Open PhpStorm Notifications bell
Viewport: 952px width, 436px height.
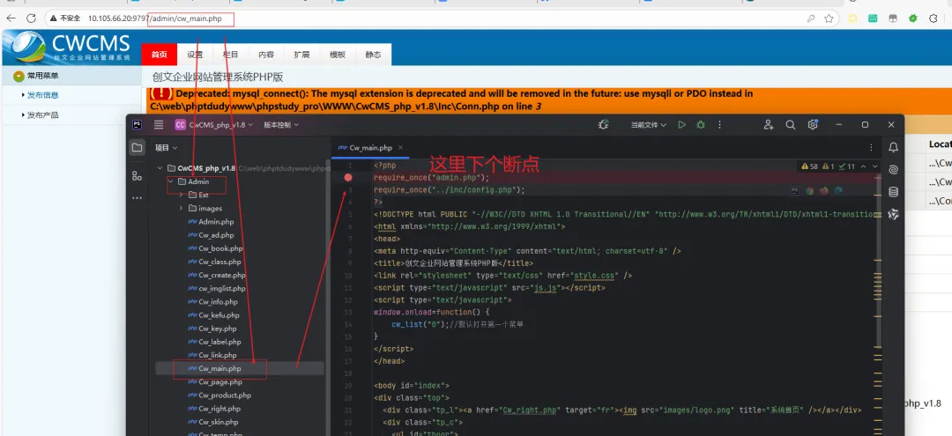(893, 147)
